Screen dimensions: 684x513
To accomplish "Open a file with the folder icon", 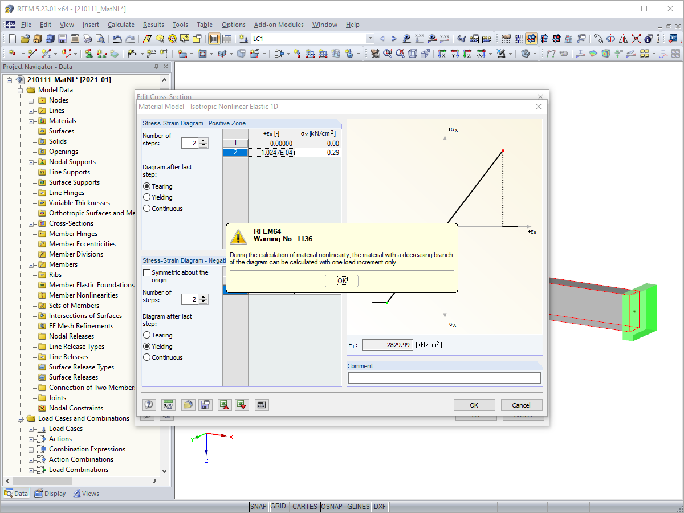I will pos(25,39).
